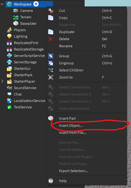Select Workspace in the Explorer tree
131x188 pixels.
coord(23,4)
